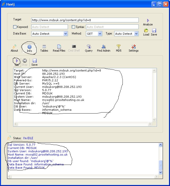Screen dimensions: 170x186
Task: Expand the Type Auto Detect dropdown
Action: tap(136, 34)
